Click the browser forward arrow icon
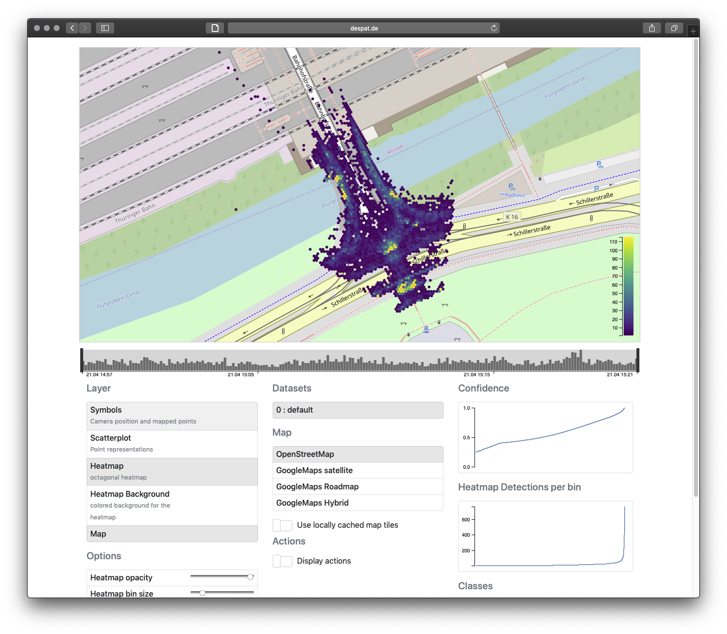This screenshot has width=727, height=634. click(x=85, y=28)
